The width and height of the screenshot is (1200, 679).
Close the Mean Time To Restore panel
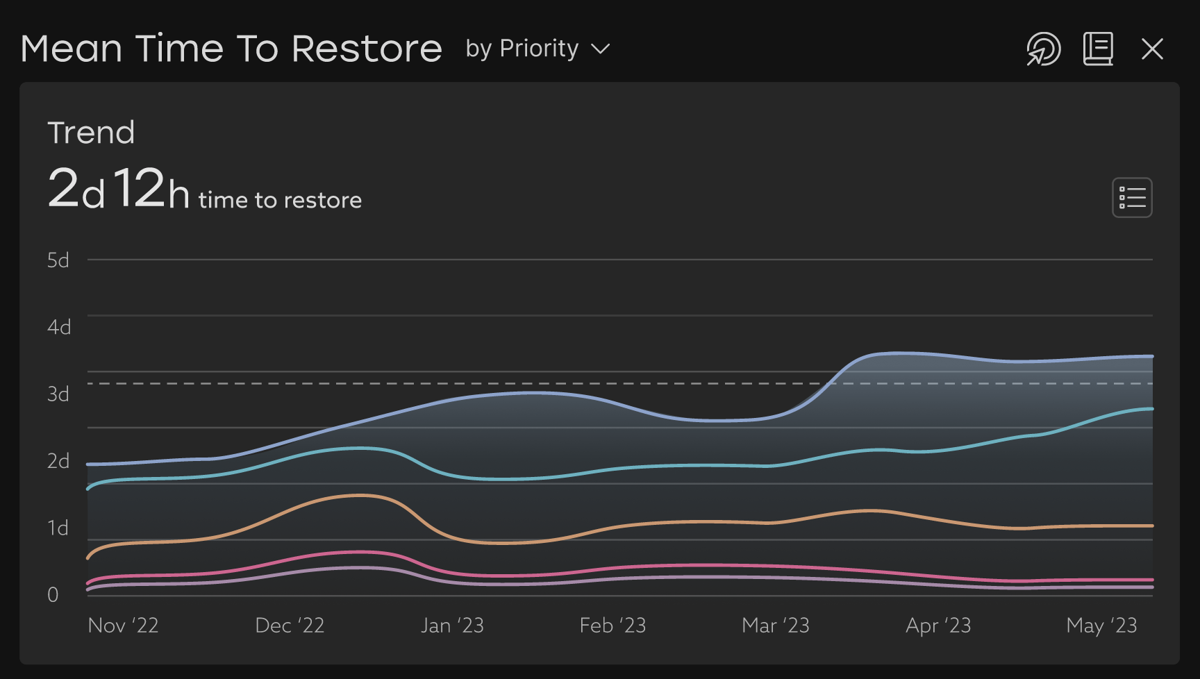pos(1152,49)
